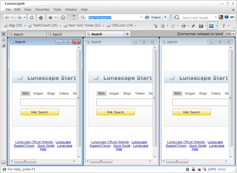
Task: Click the security padlock status icon
Action: tap(193, 169)
